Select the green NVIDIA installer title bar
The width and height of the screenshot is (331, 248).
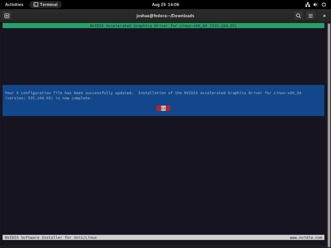point(163,26)
